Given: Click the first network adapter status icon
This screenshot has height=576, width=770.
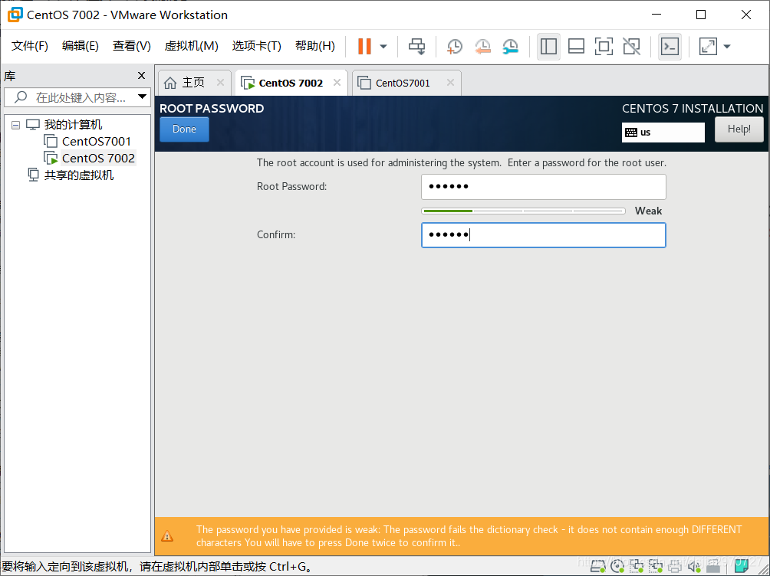Looking at the screenshot, I should pyautogui.click(x=637, y=566).
